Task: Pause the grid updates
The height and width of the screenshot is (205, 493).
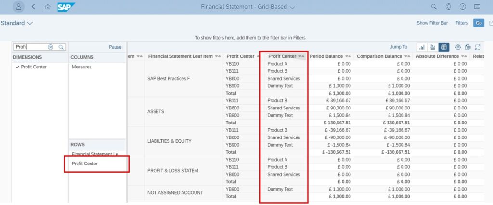Action: [115, 47]
